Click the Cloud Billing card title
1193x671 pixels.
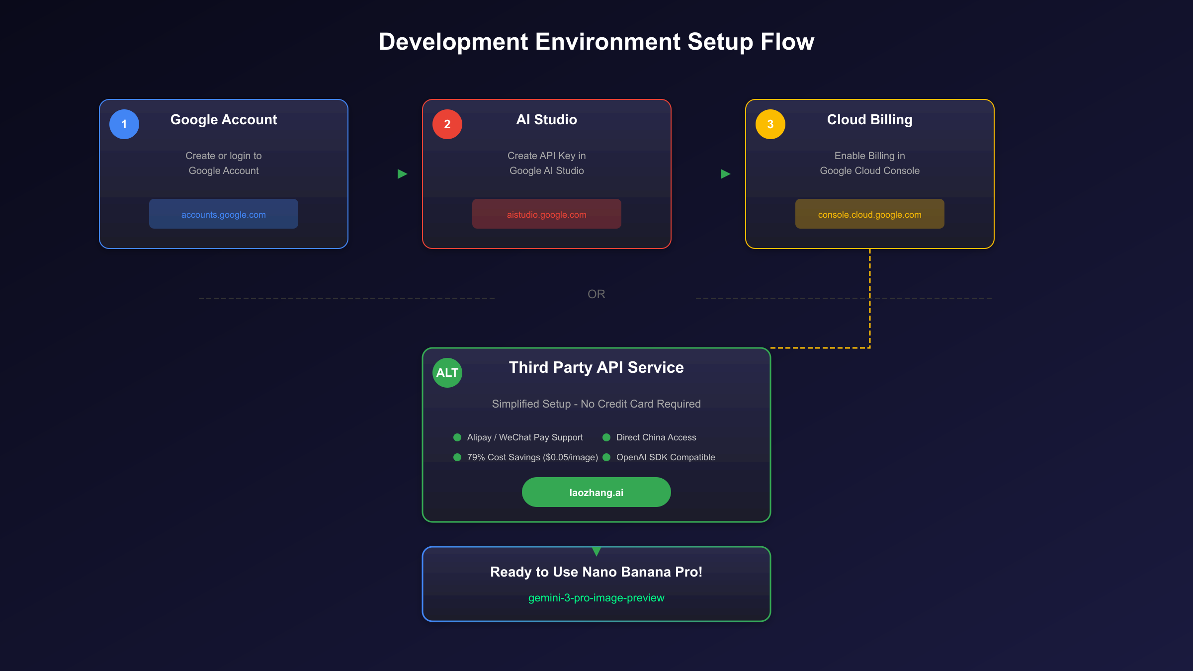pos(870,120)
